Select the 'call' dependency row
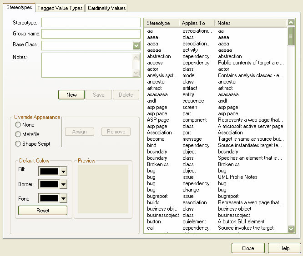This screenshot has width=303, height=256. pos(216,228)
